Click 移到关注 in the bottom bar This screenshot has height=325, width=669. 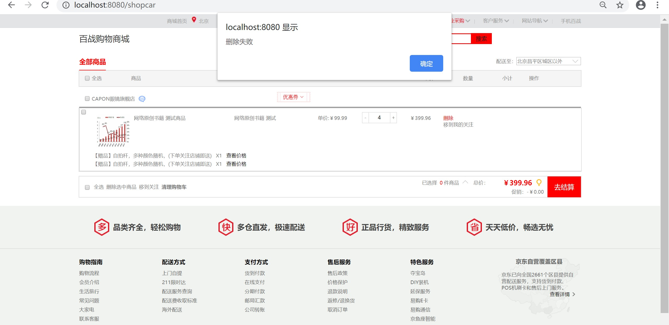[x=149, y=187]
